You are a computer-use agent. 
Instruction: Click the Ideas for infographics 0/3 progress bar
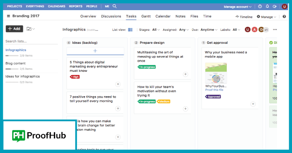click(x=12, y=82)
